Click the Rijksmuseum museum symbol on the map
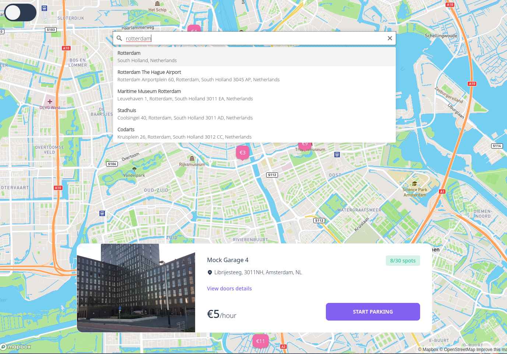The width and height of the screenshot is (507, 354). tap(192, 159)
